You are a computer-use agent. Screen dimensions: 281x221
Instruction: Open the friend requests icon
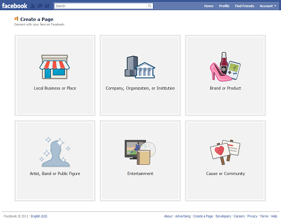(x=33, y=6)
